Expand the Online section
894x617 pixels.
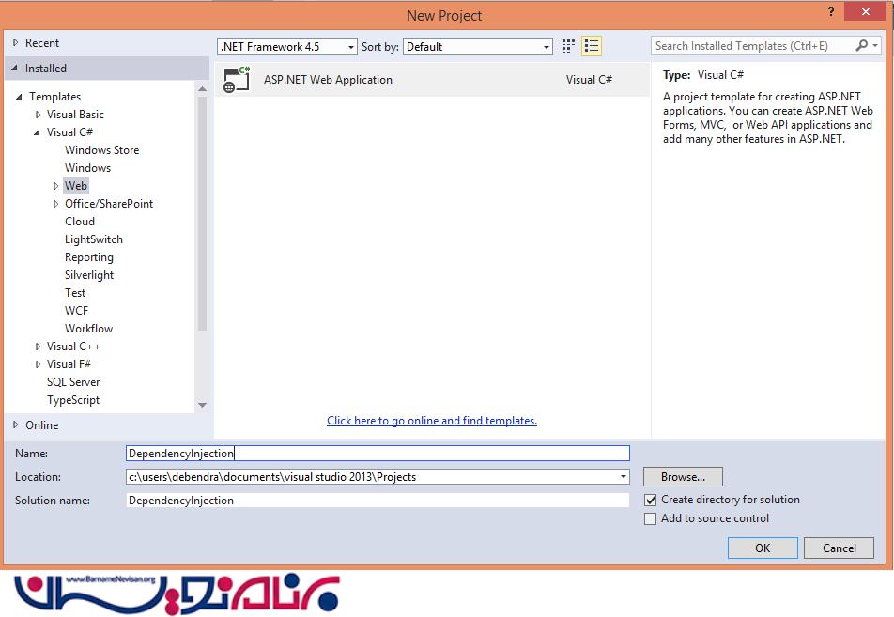click(16, 425)
